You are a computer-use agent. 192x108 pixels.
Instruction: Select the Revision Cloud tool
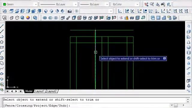point(2,63)
